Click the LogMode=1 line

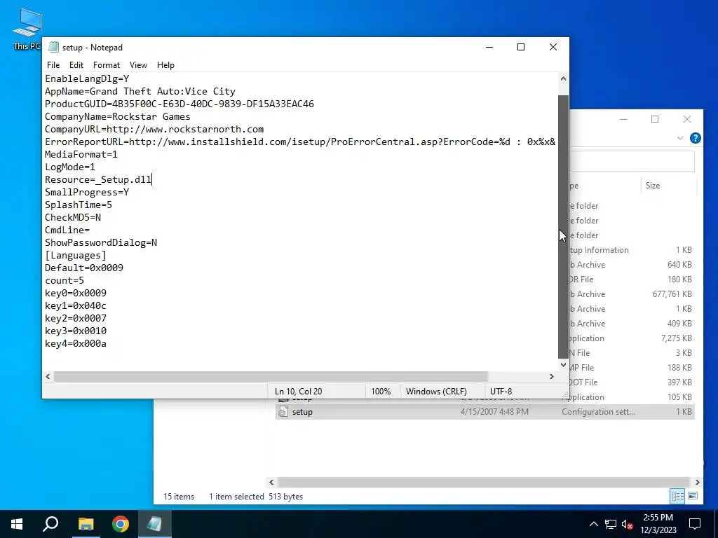click(70, 167)
